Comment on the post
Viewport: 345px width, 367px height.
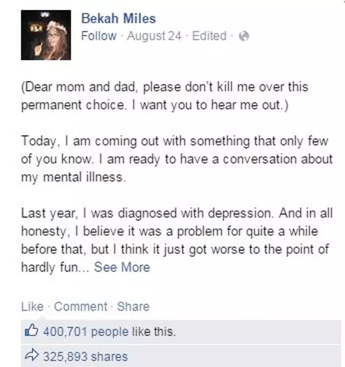[80, 307]
